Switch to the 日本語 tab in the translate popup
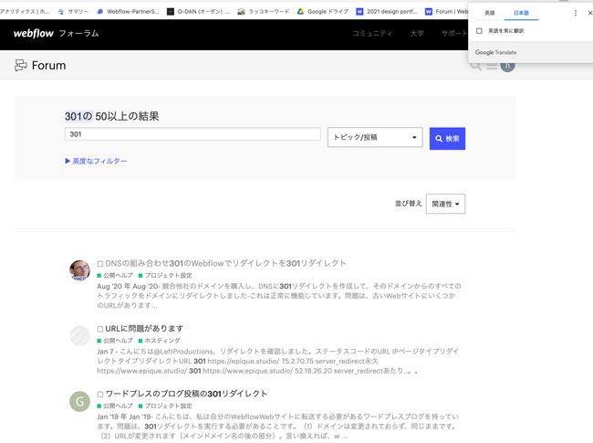The image size is (593, 443). (x=521, y=13)
